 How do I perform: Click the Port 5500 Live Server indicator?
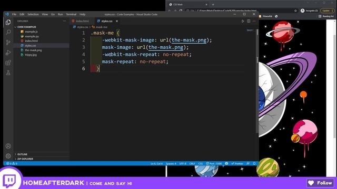214,163
